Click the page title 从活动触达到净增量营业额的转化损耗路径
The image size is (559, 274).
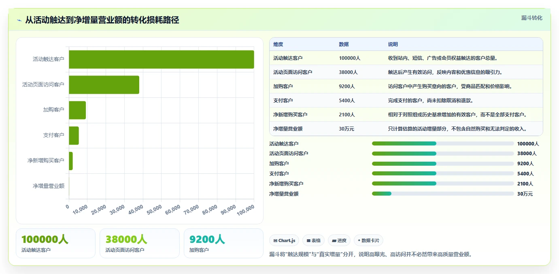click(102, 20)
